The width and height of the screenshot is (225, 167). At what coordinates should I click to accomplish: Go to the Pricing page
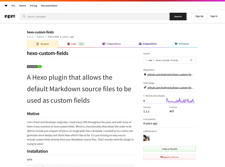coord(33,6)
